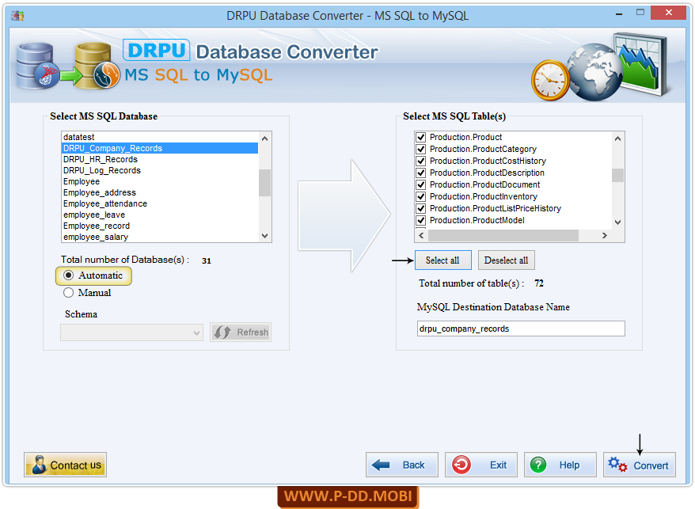The height and width of the screenshot is (509, 695).
Task: Select DRPU_Company_Records database
Action: pos(160,148)
